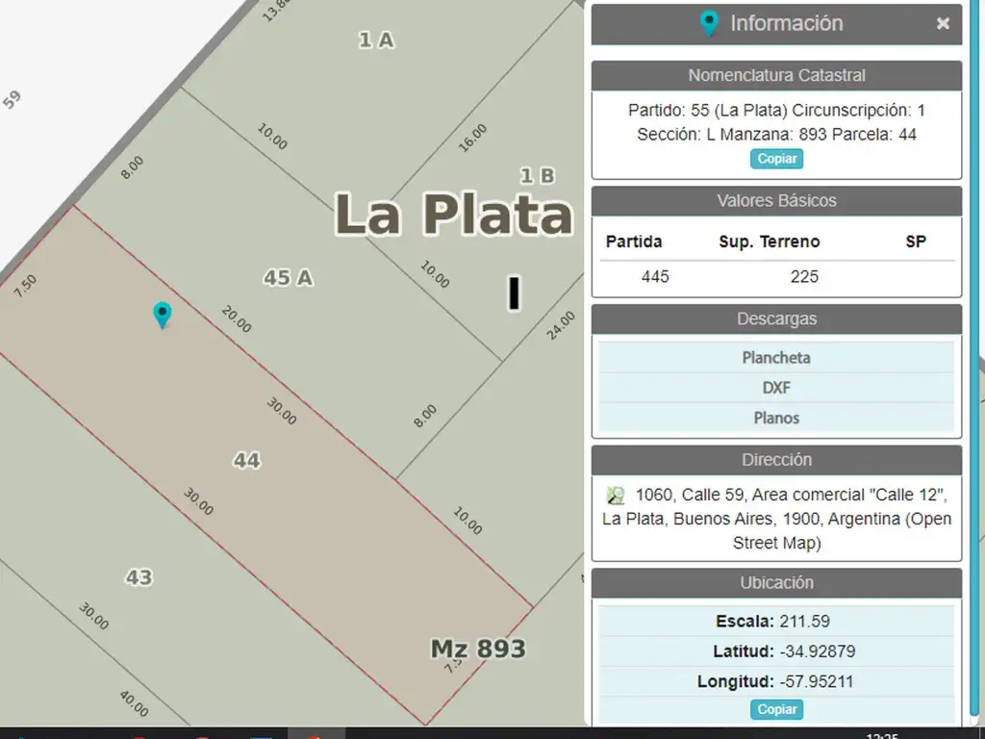Select parcel 1 A on the map

coord(375,40)
